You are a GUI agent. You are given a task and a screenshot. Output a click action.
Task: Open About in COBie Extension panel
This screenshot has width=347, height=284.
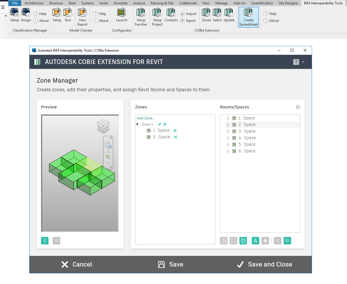(x=271, y=21)
